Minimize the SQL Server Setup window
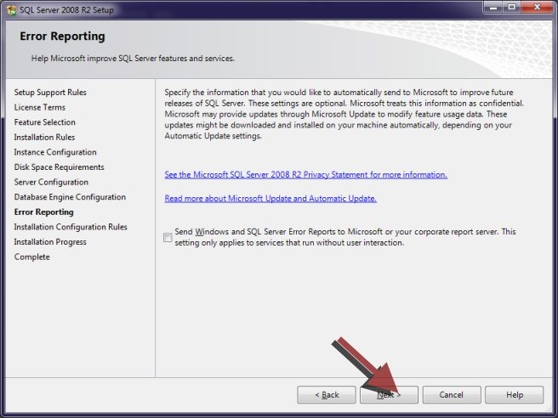The width and height of the screenshot is (558, 418). pos(493,7)
